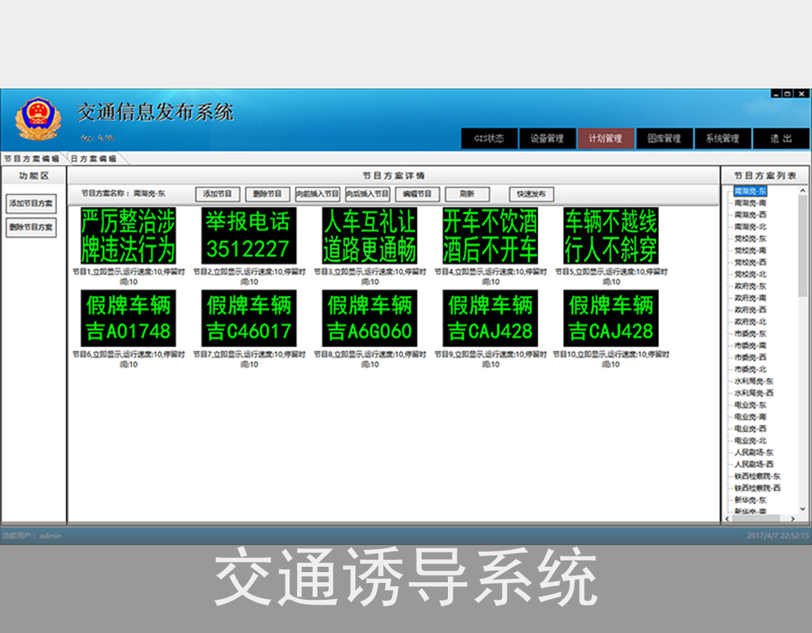Click the green preview showing 假牌车辆 吉A01748
This screenshot has height=633, width=812.
129,318
